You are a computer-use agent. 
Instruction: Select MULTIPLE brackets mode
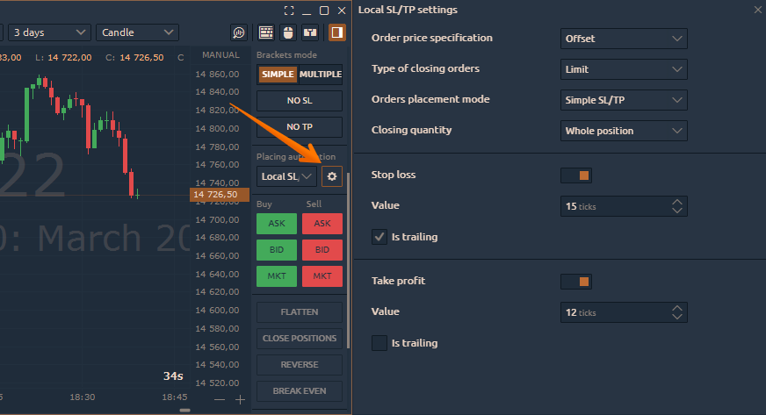point(321,75)
